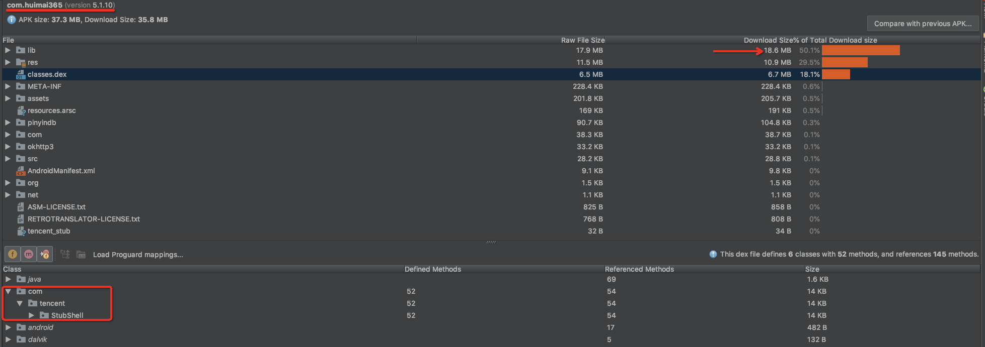Click the 17.9 MB raw size cell
This screenshot has height=347, width=985.
[589, 50]
